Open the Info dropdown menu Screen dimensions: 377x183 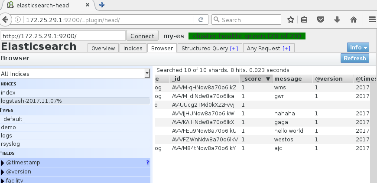[358, 47]
